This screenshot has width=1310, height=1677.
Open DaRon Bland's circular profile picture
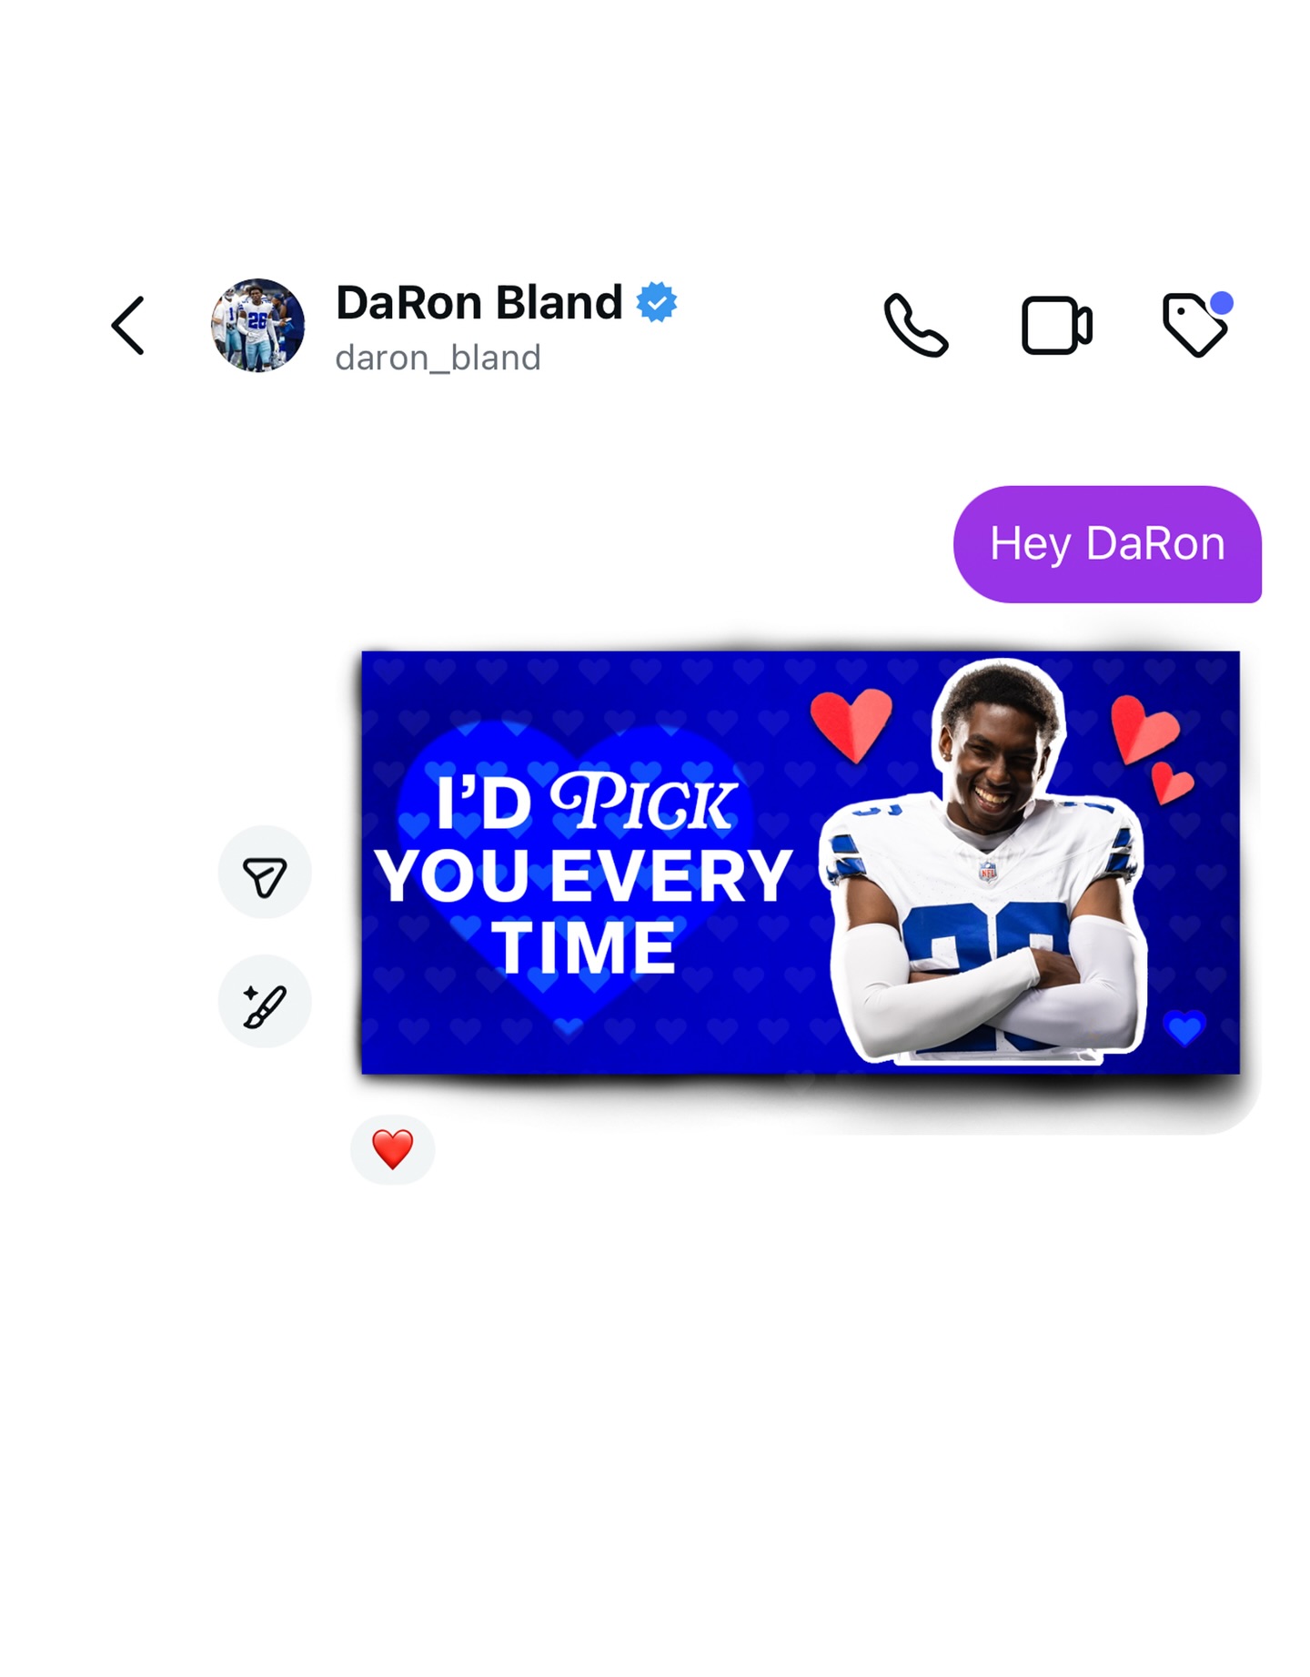tap(257, 325)
